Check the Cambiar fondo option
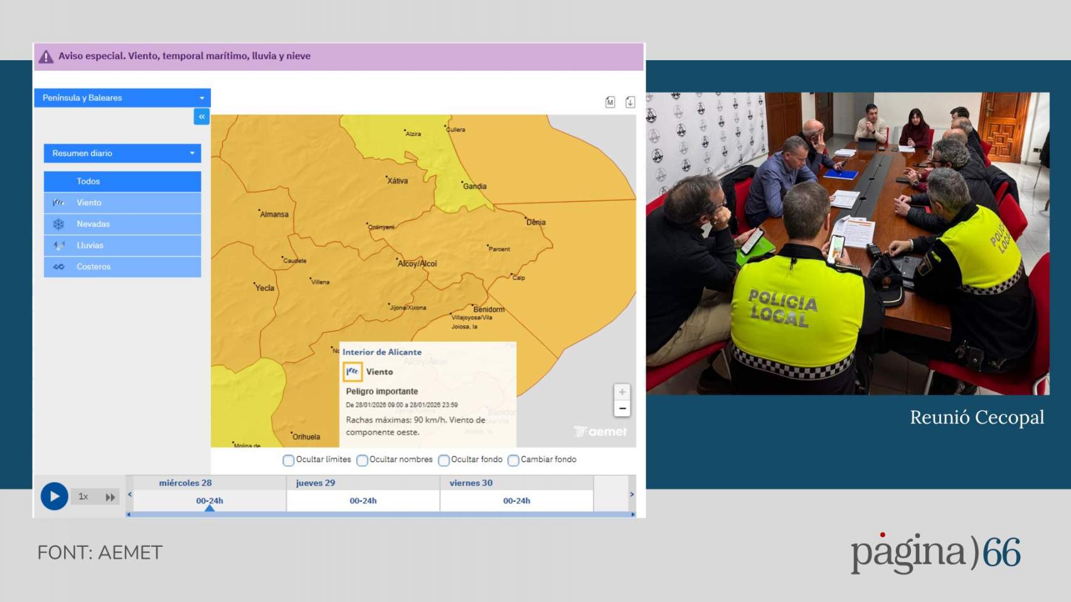1071x602 pixels. point(513,460)
